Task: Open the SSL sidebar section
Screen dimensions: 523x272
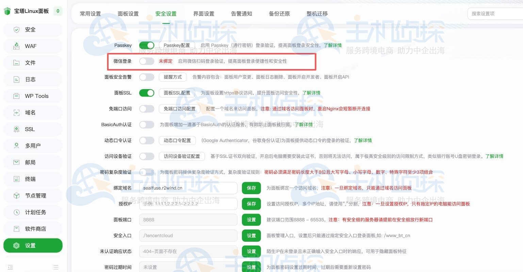Action: pos(29,129)
